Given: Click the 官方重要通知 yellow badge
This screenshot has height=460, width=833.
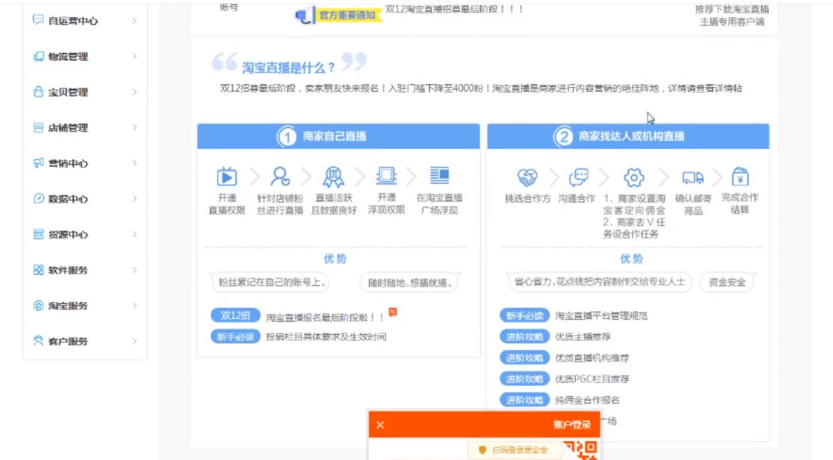Looking at the screenshot, I should 346,15.
